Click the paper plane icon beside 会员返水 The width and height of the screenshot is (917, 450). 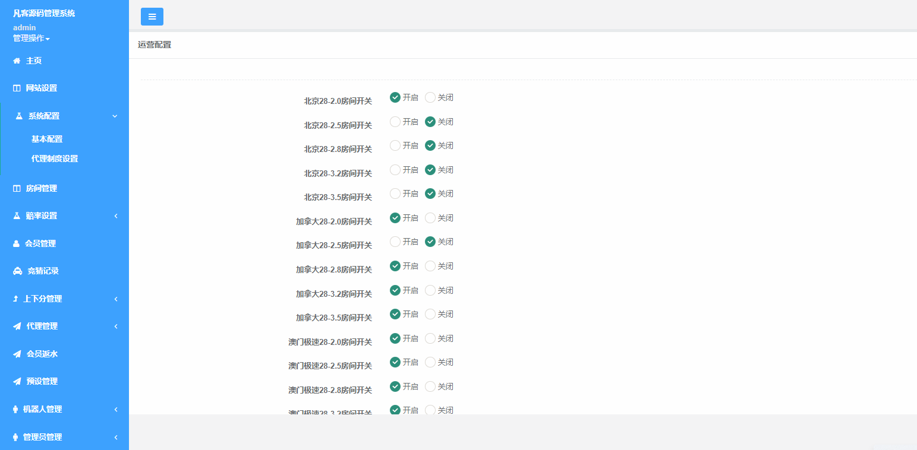pos(17,354)
